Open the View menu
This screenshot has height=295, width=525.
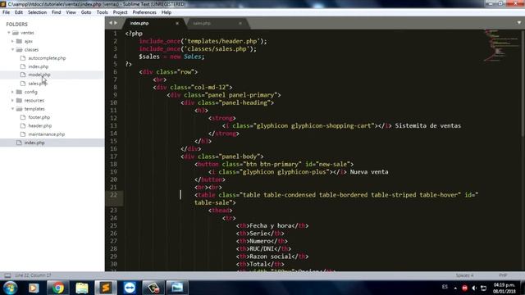tap(71, 12)
